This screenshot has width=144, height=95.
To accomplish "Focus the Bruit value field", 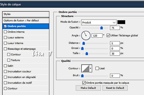I will 115,76.
